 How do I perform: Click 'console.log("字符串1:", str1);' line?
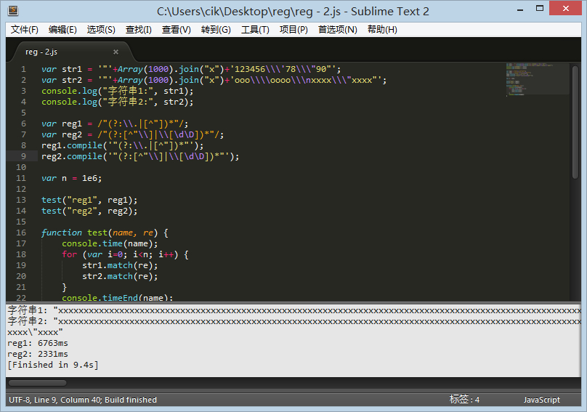(117, 91)
